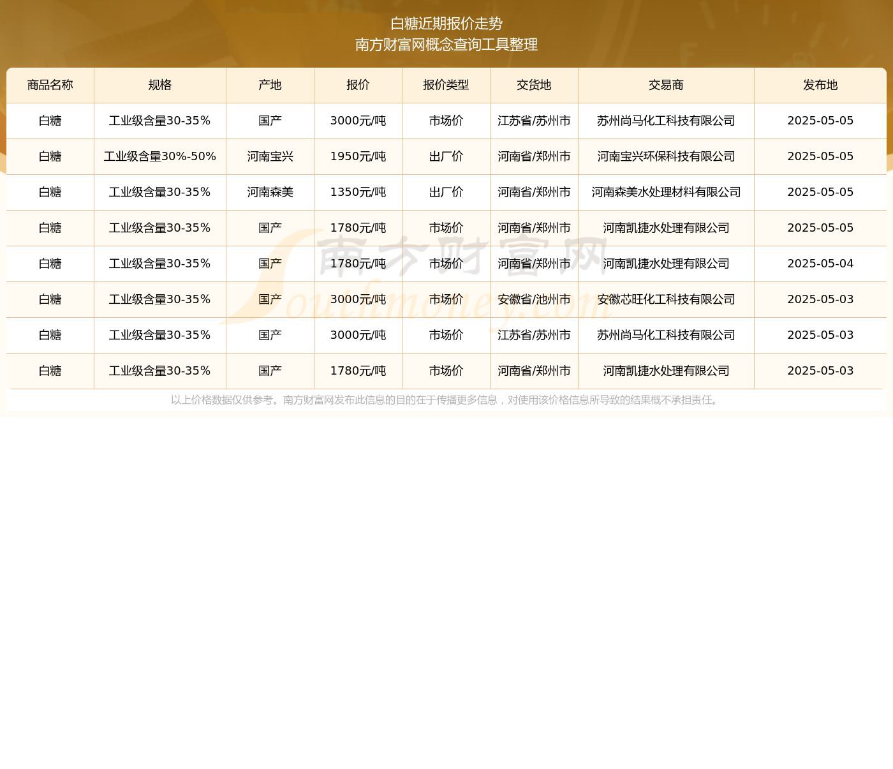Screen dimensions: 893x769
Task: Click the 1350元/吨 price cell
Action: point(358,193)
